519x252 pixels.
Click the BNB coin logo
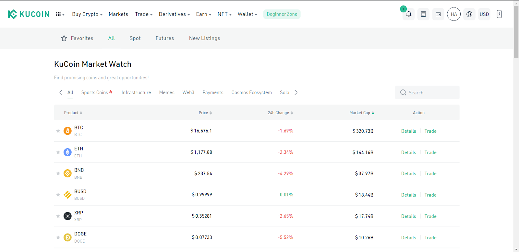[x=67, y=174]
